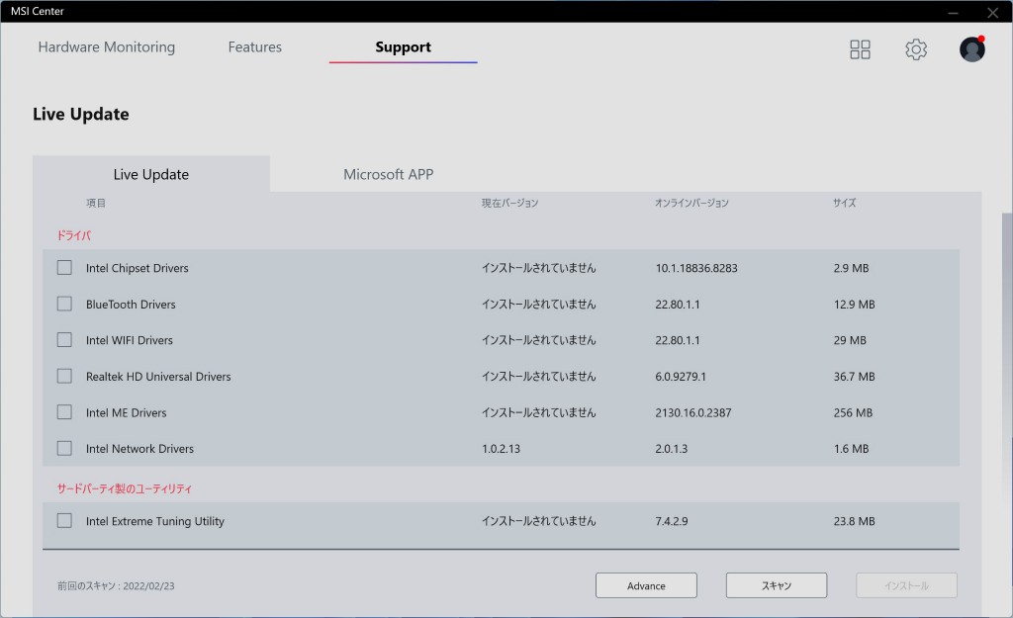Click online version 6.0.9279.1
The width and height of the screenshot is (1013, 618).
(x=681, y=377)
